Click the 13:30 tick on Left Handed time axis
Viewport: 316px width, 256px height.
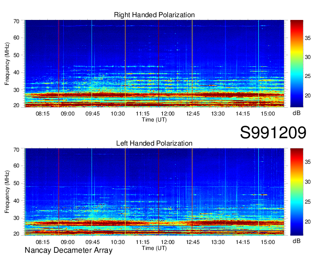click(x=218, y=242)
